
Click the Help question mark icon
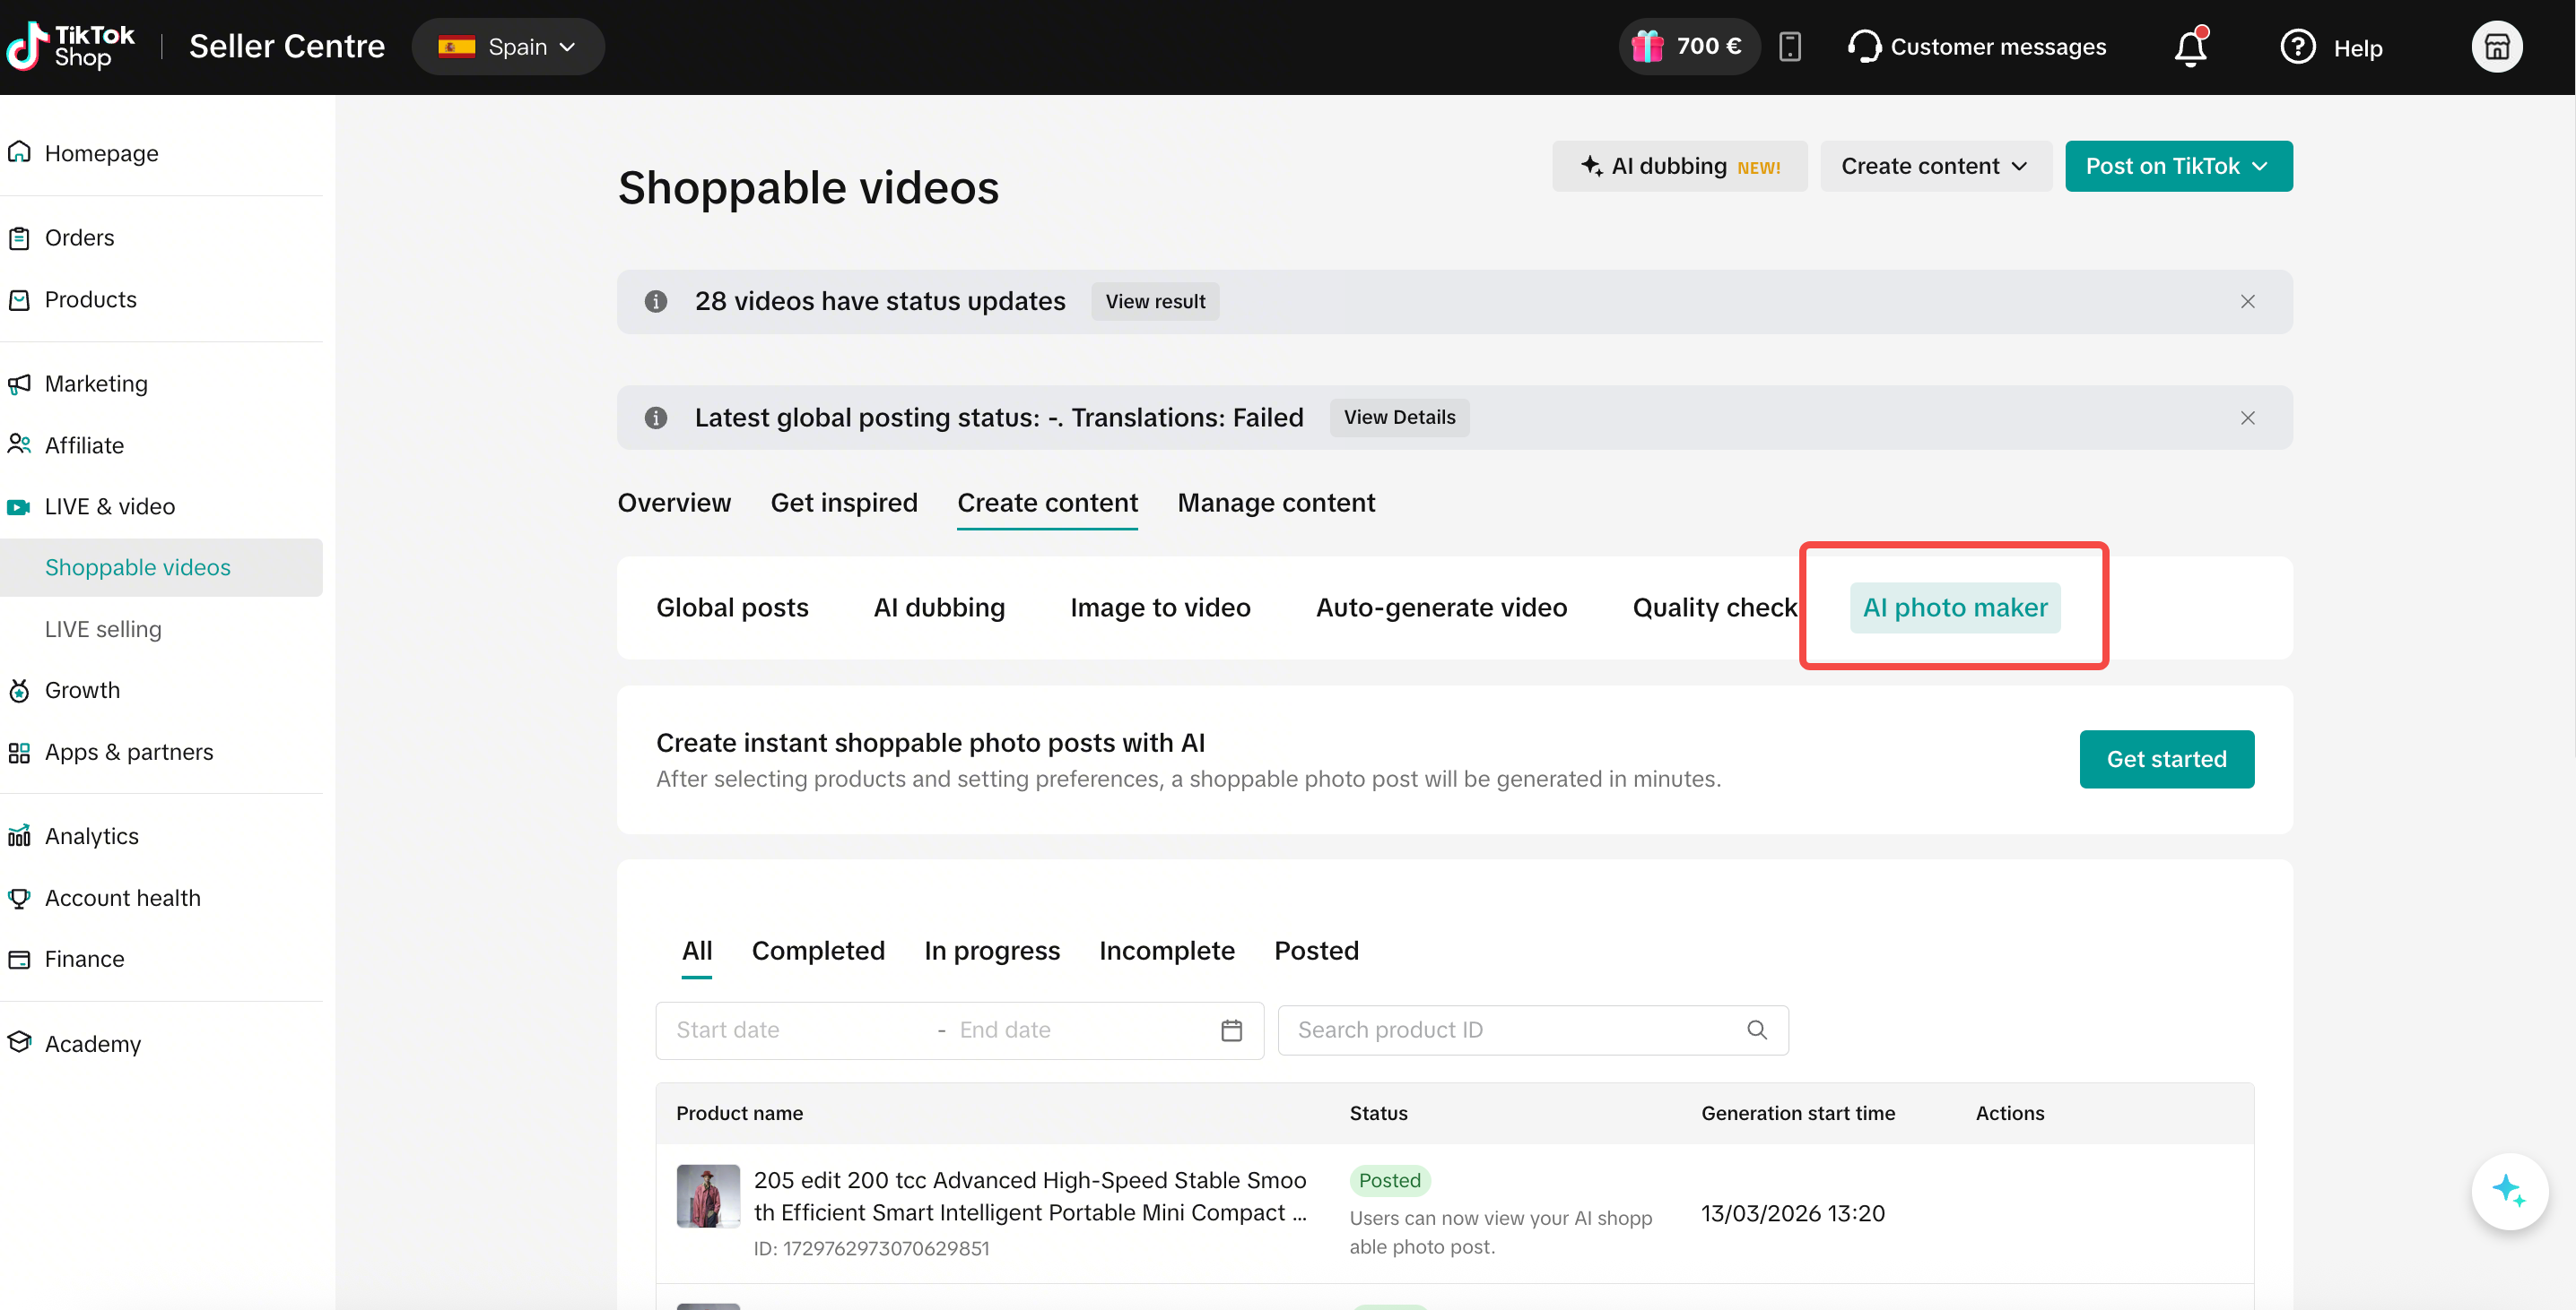tap(2297, 47)
